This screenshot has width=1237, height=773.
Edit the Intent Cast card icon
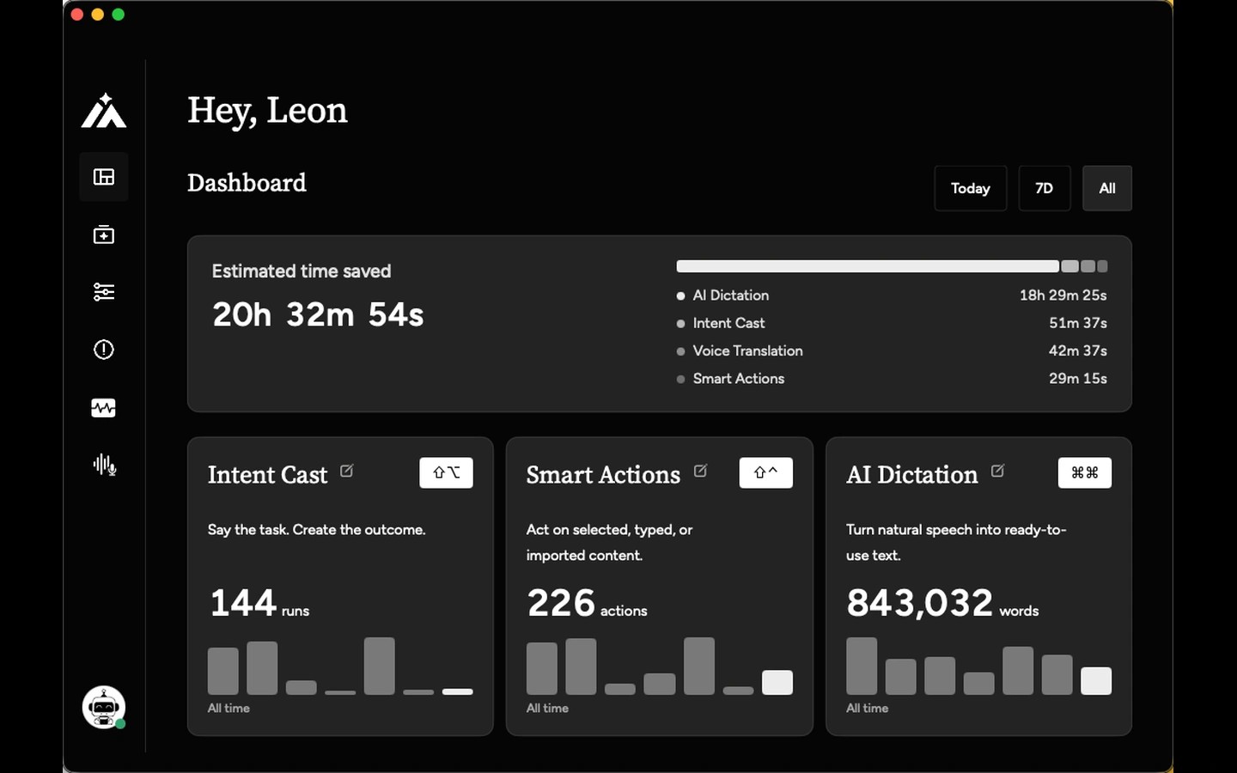coord(347,471)
